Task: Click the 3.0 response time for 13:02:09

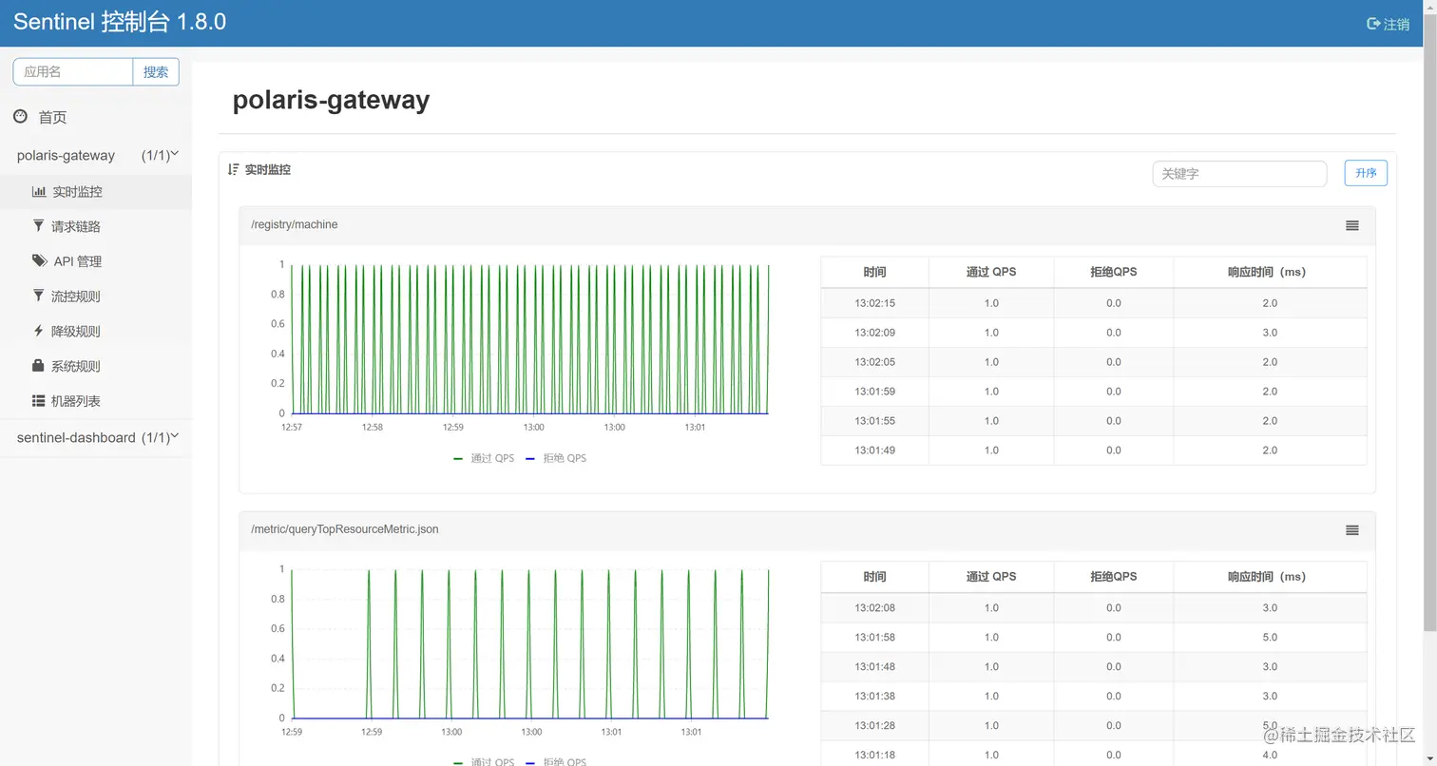Action: point(1270,333)
